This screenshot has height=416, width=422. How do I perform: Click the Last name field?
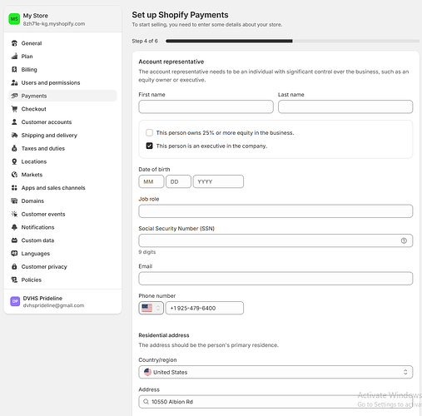345,106
